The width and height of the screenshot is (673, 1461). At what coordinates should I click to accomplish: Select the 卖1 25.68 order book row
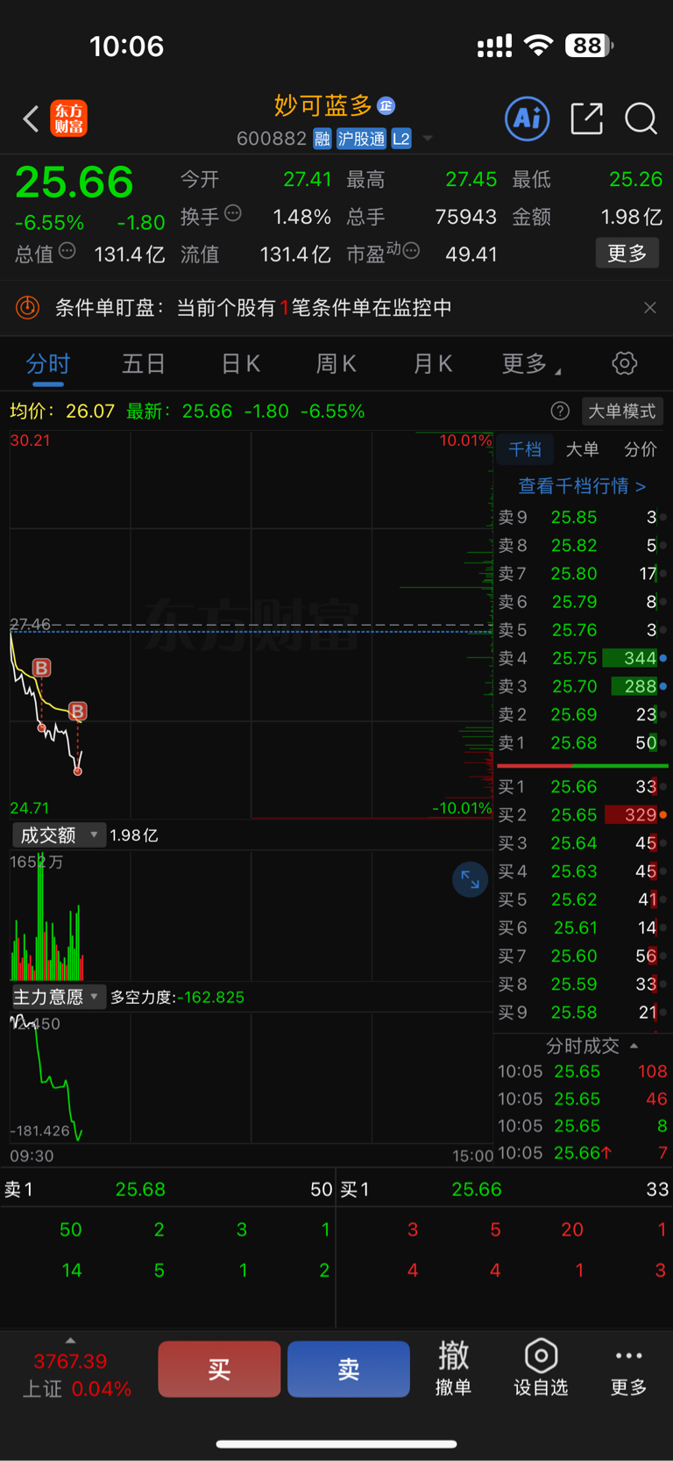(582, 742)
